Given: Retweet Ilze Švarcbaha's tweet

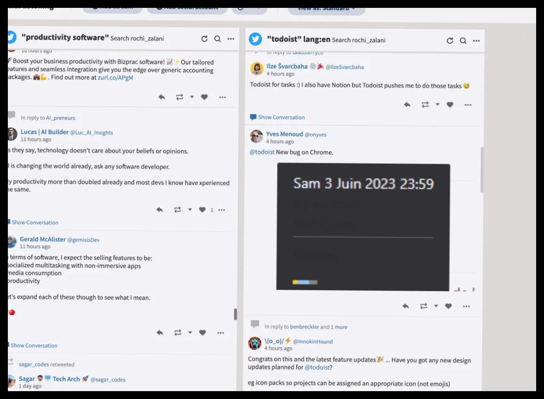Looking at the screenshot, I should click(x=425, y=104).
